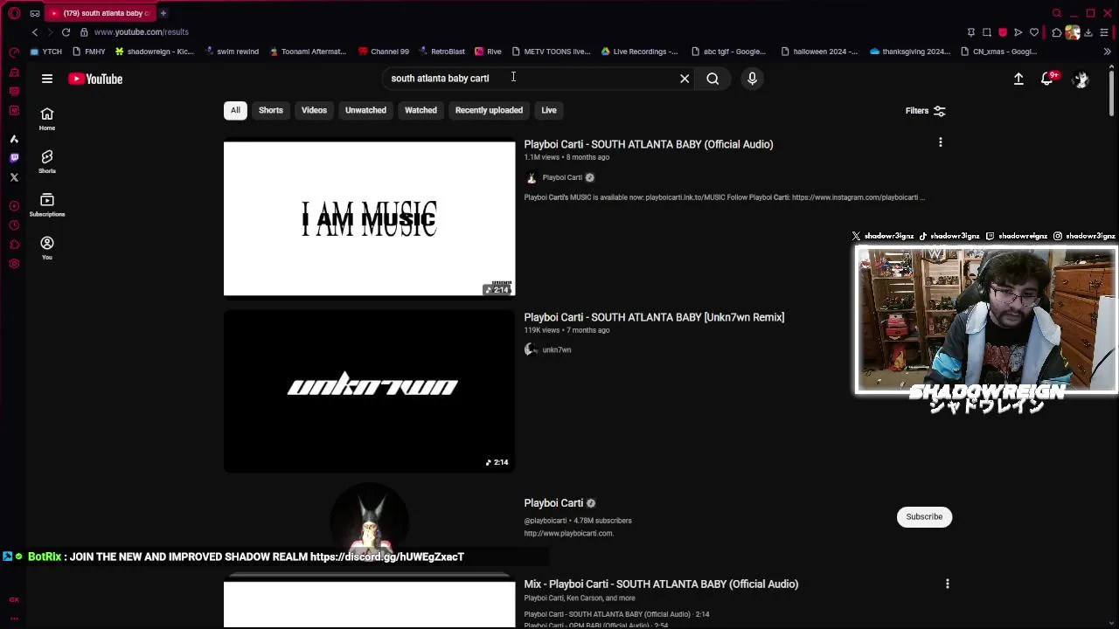This screenshot has width=1119, height=629.
Task: Open the You page in sidebar
Action: [47, 248]
